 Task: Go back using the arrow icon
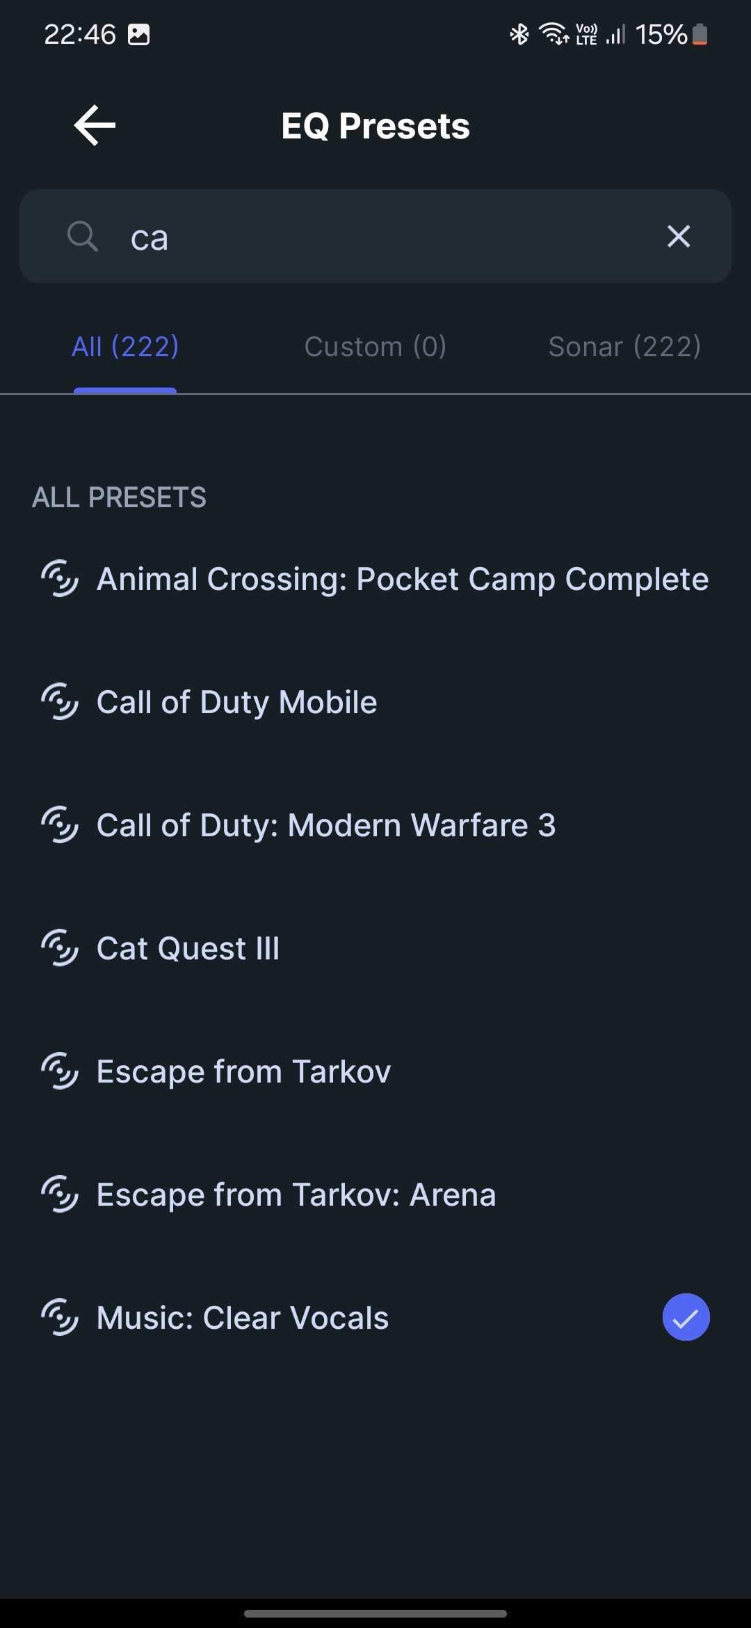coord(95,125)
